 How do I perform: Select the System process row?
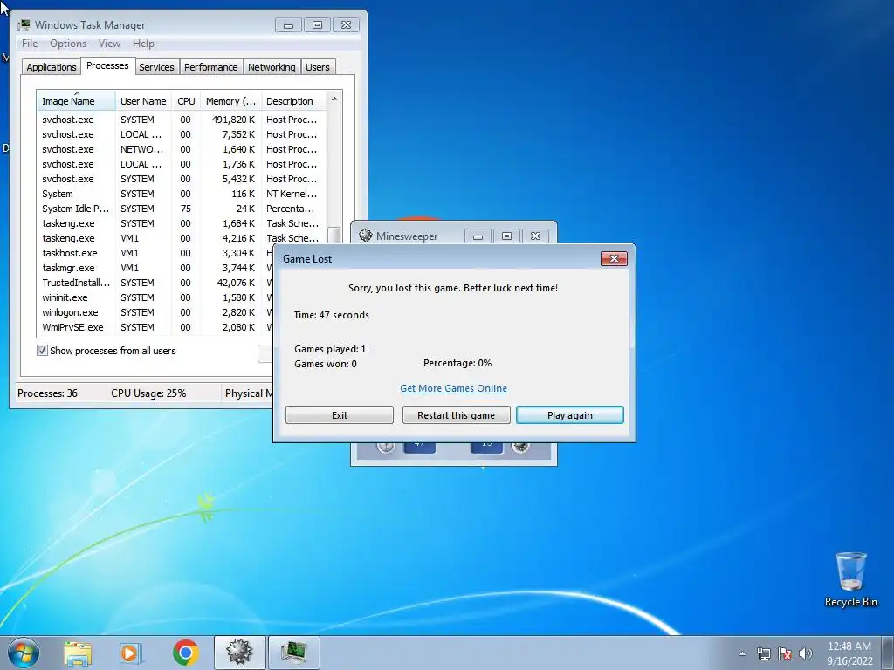(182, 194)
